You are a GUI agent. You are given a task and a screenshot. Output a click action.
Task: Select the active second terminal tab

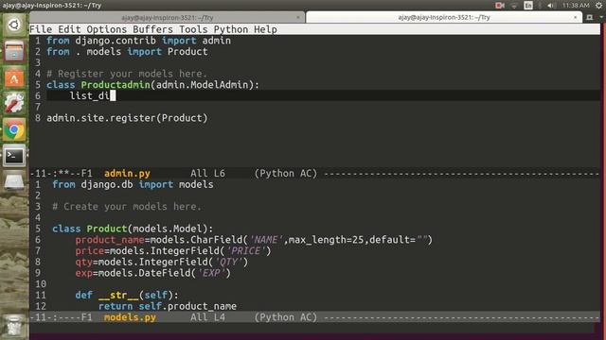(444, 17)
